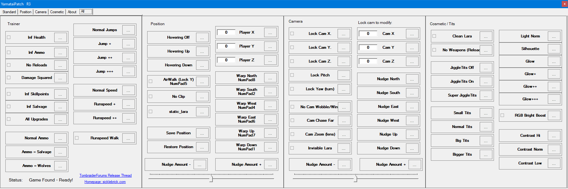Enable Inf Skillpoints checkbox
The height and width of the screenshot is (189, 568).
click(9, 94)
